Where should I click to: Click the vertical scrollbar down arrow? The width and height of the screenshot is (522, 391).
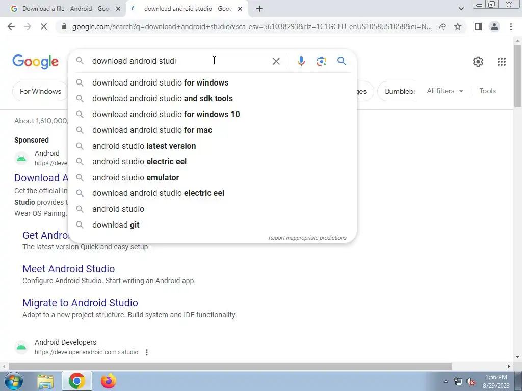518,358
